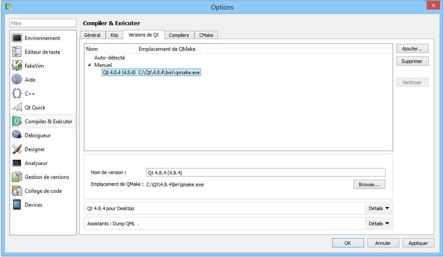
Task: Open the Gestion de versions label
Action: pos(47,177)
